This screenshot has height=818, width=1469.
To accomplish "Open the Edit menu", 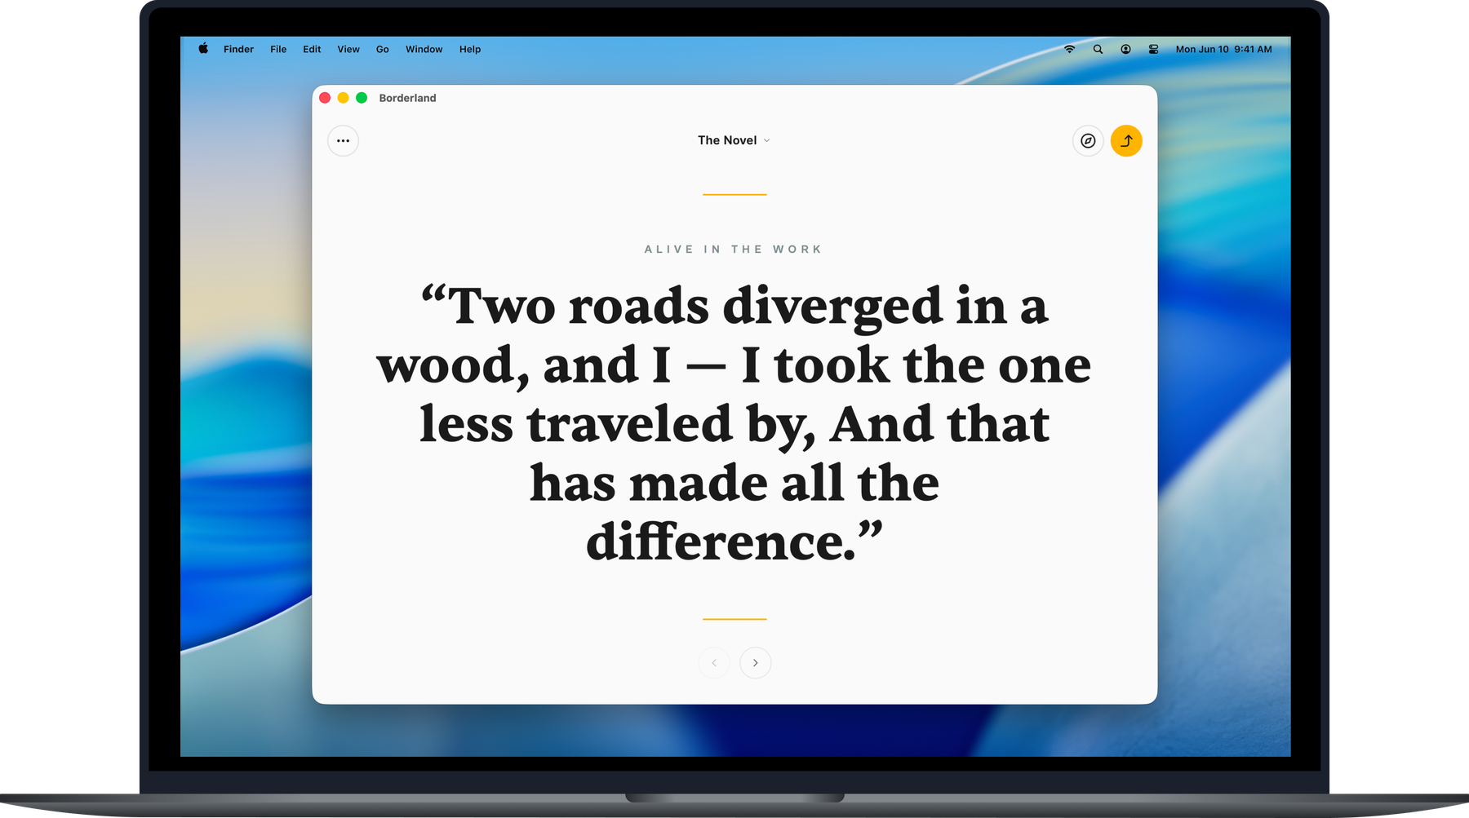I will 312,49.
